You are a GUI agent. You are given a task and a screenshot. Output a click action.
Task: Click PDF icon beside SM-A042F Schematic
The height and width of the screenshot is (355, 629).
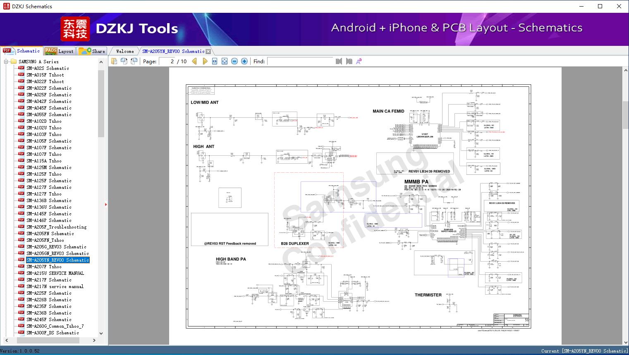[21, 101]
